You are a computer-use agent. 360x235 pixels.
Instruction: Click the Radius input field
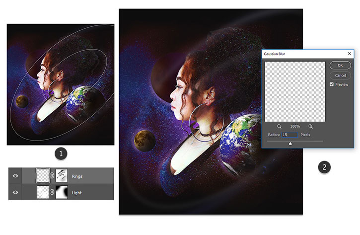click(290, 135)
